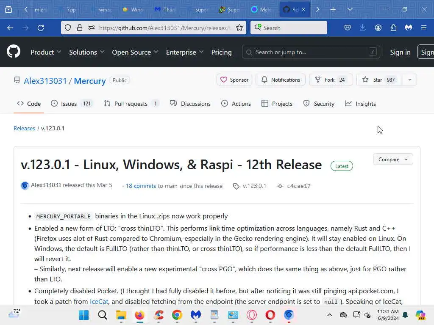Viewport: 434px width, 325px height.
Task: Open the Insights tab
Action: click(x=360, y=104)
